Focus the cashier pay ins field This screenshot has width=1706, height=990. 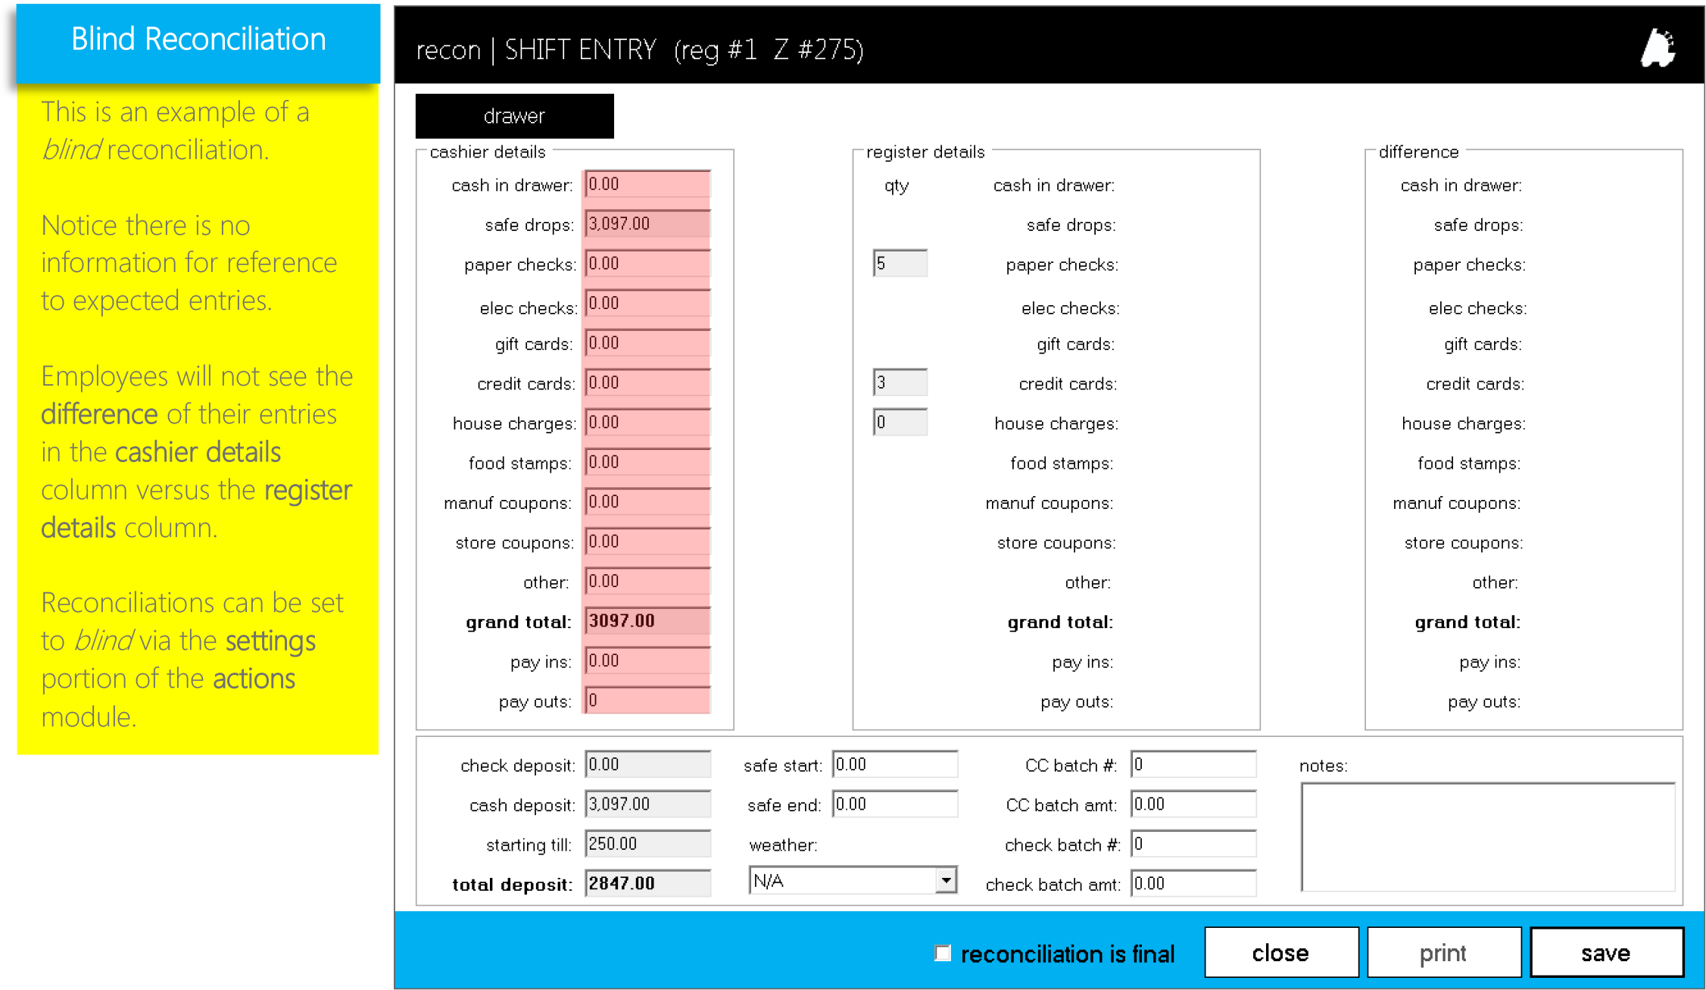coord(647,661)
